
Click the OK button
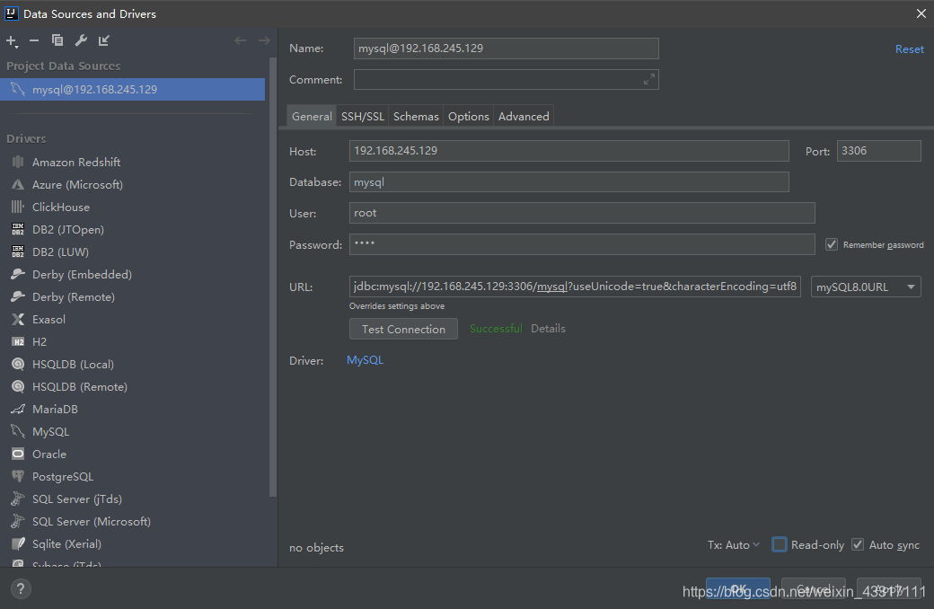point(738,588)
